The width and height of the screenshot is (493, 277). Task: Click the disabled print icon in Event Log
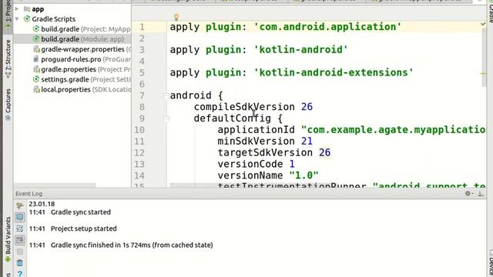pyautogui.click(x=19, y=252)
